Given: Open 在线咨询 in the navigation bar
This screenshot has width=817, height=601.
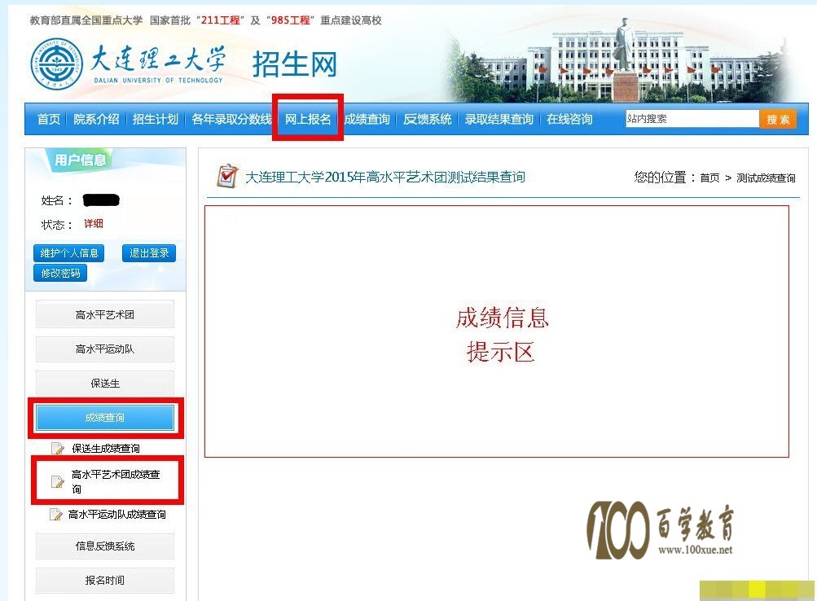Looking at the screenshot, I should pyautogui.click(x=569, y=119).
